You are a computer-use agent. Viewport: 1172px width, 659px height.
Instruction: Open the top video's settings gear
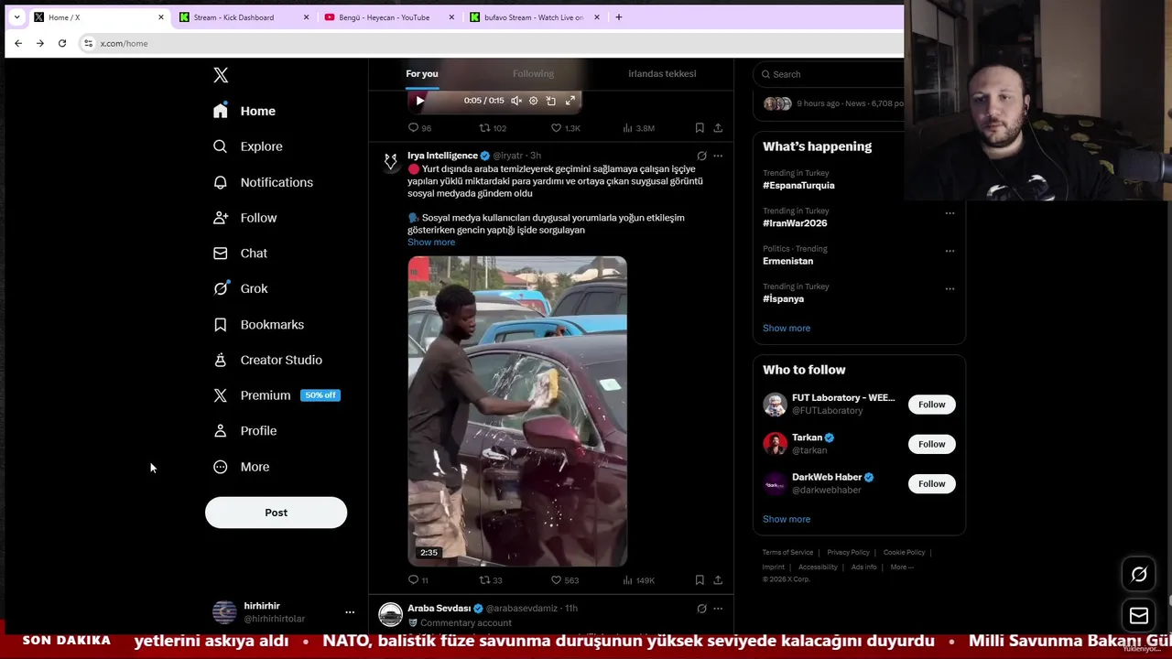534,101
